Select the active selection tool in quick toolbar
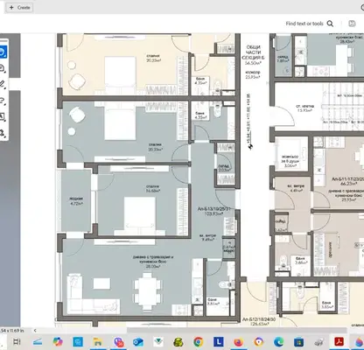The height and width of the screenshot is (350, 364). 3,52
